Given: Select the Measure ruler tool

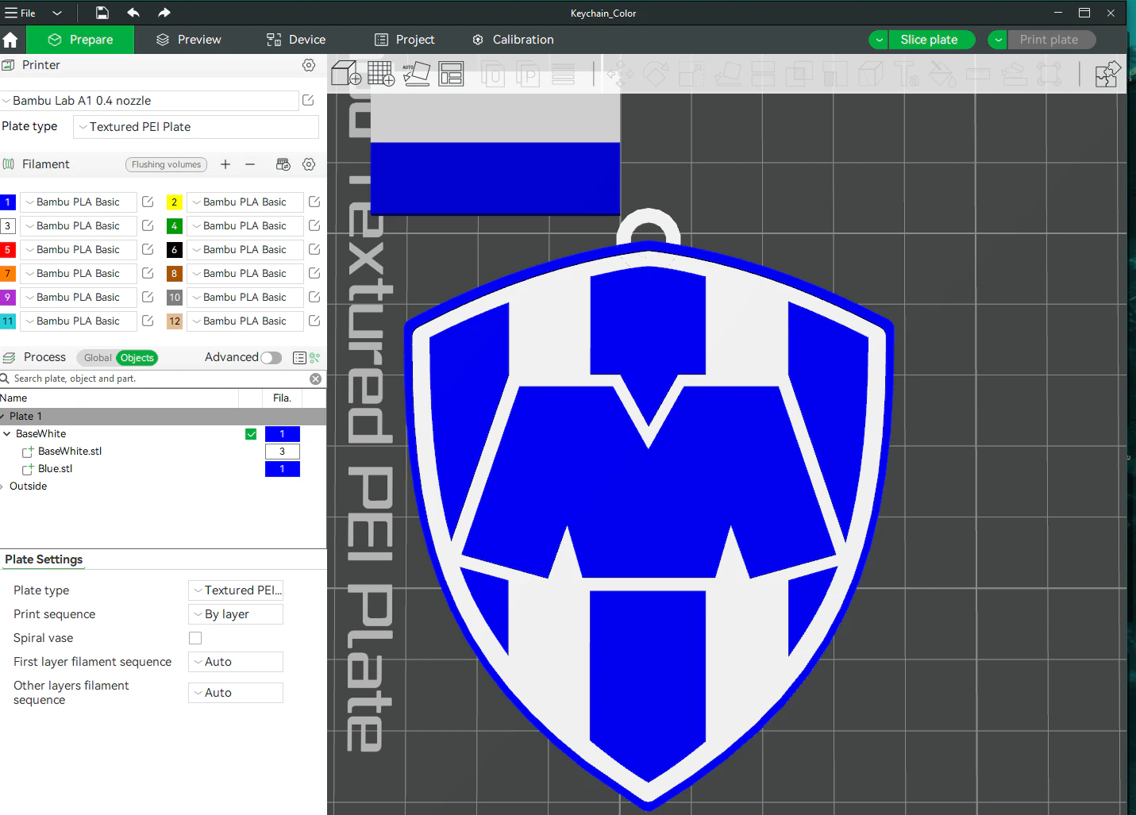Looking at the screenshot, I should (x=978, y=75).
